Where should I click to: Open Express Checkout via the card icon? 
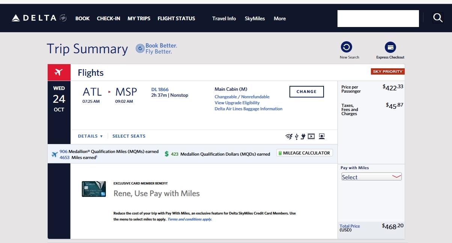390,47
